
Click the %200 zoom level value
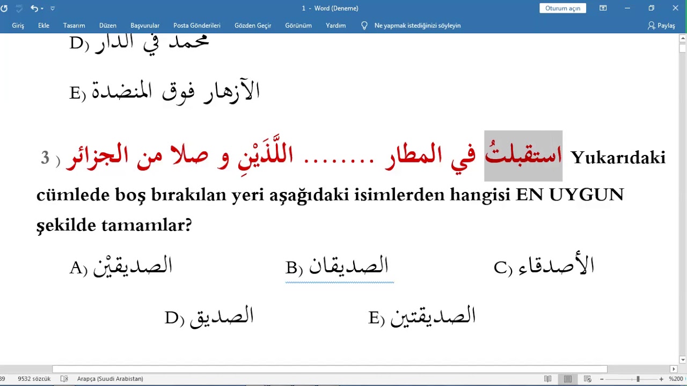(677, 379)
